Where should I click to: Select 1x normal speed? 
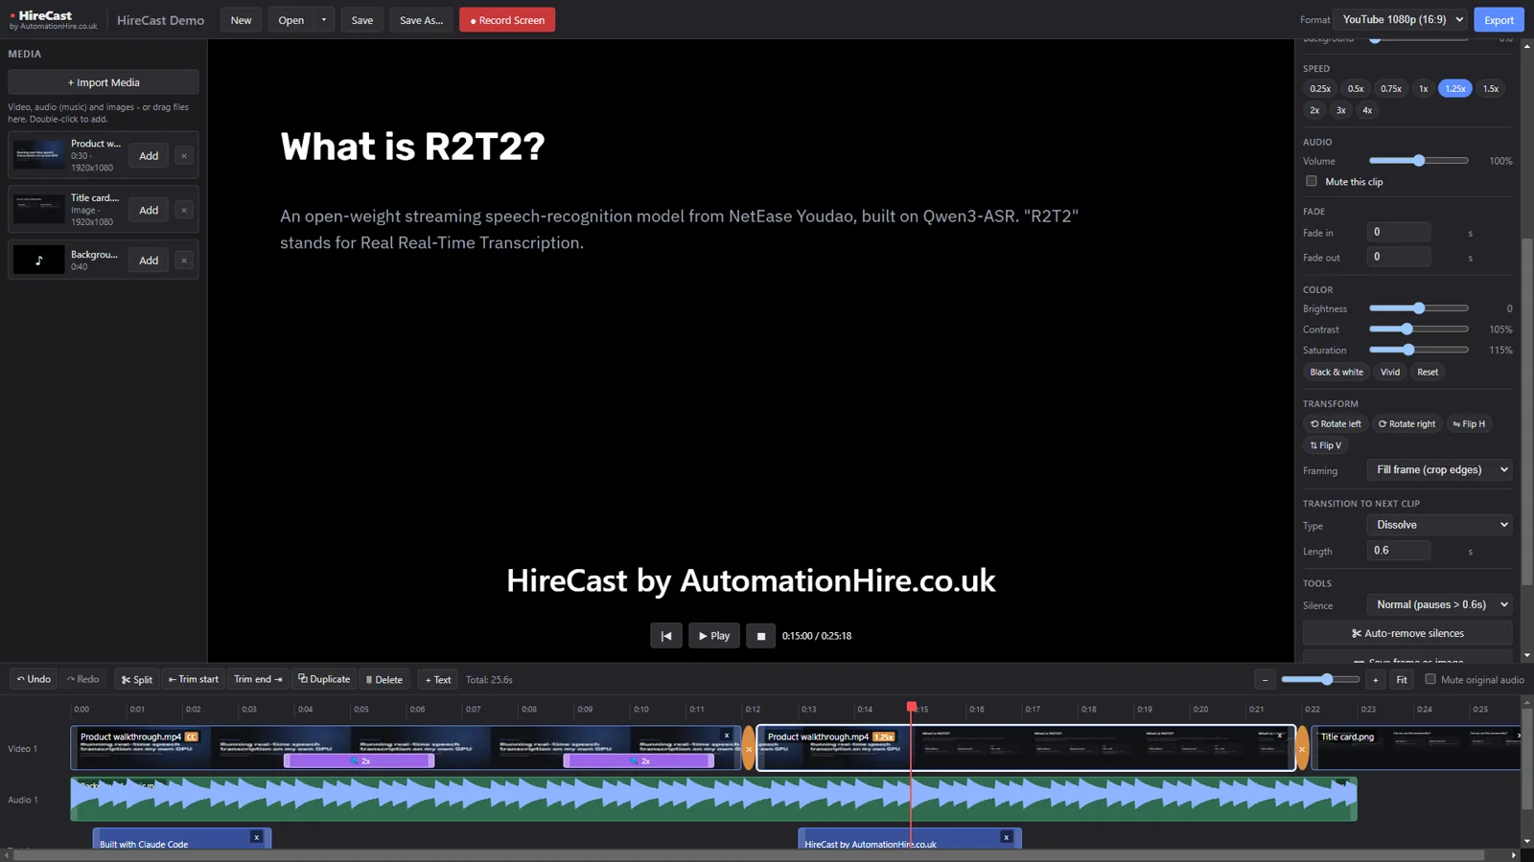pyautogui.click(x=1424, y=88)
